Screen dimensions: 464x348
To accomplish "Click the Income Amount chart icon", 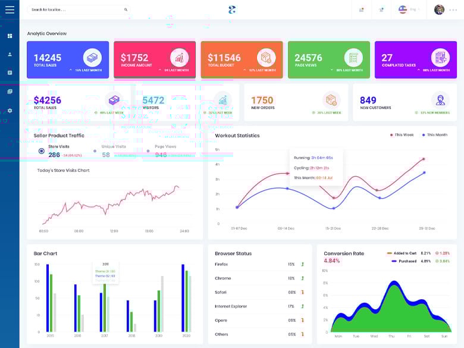I will point(179,58).
